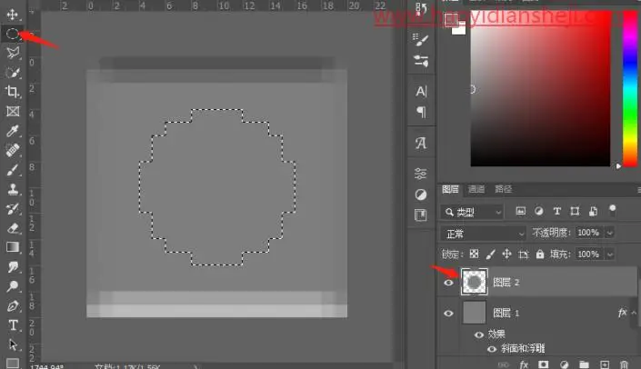Open the Properties panel icon
641x369 pixels.
pos(421,174)
